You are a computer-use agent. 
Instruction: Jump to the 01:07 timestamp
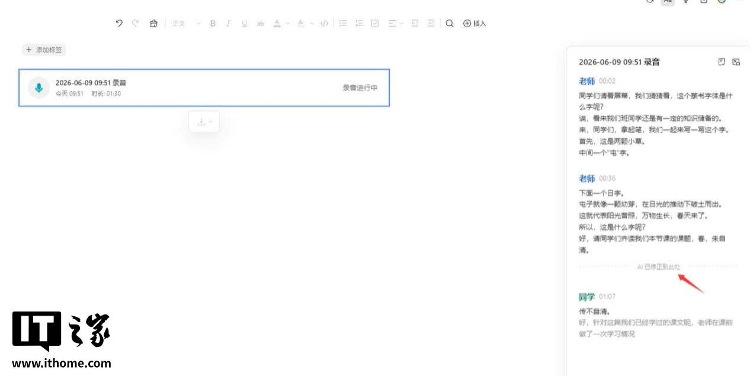607,297
